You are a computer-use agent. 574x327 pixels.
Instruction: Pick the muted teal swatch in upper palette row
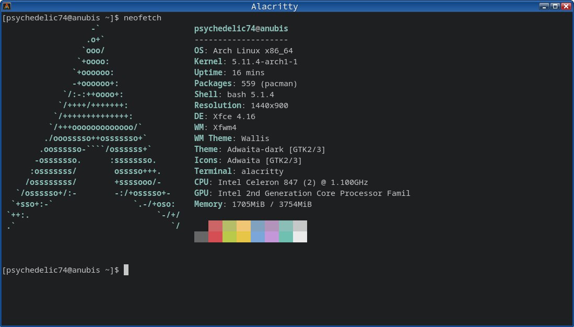point(286,226)
